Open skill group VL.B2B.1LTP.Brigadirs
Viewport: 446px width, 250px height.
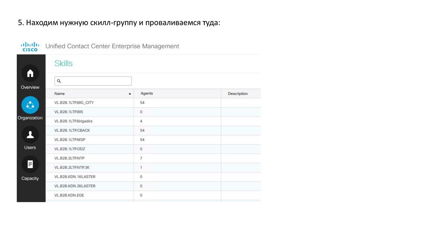73,121
